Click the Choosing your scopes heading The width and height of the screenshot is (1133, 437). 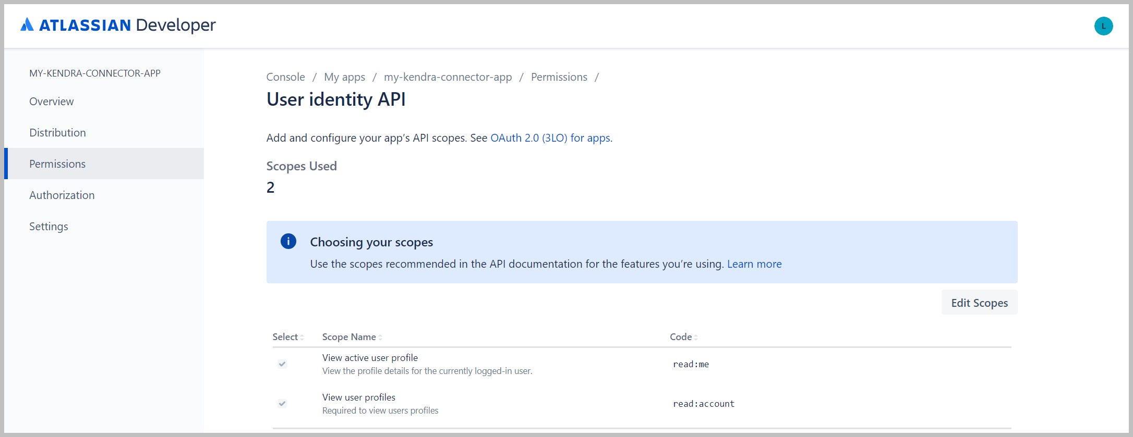click(x=371, y=242)
